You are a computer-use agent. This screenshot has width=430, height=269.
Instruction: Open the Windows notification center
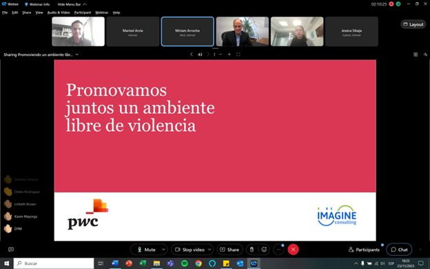[421, 263]
